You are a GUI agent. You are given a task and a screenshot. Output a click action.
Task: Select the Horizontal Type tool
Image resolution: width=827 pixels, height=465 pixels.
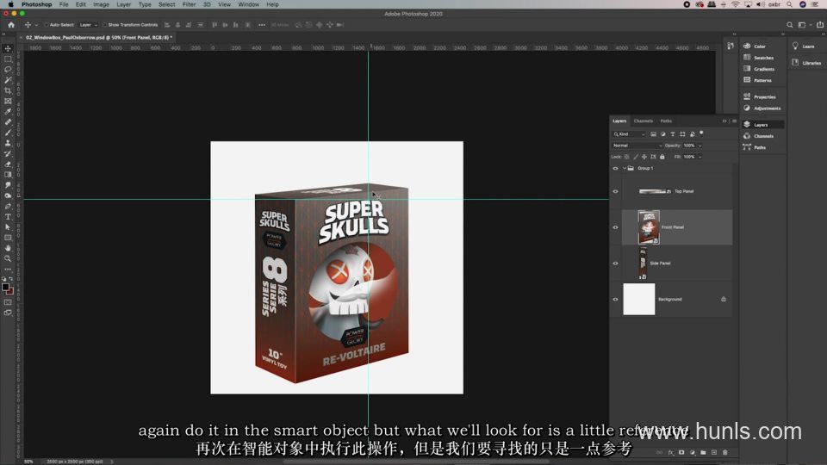click(x=8, y=217)
